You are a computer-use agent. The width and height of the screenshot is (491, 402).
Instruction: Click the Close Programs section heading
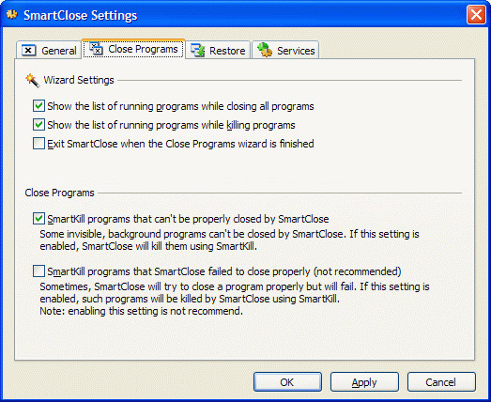click(x=59, y=193)
